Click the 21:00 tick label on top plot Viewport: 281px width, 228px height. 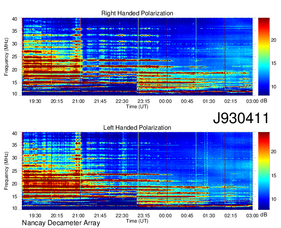pyautogui.click(x=79, y=101)
